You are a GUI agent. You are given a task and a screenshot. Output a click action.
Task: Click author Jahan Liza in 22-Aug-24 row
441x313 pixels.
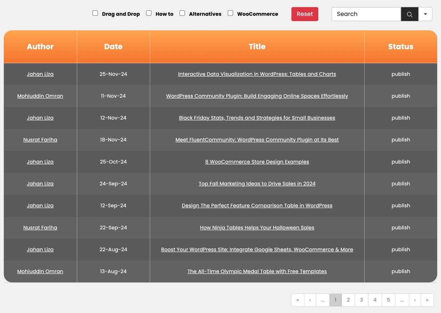(40, 249)
